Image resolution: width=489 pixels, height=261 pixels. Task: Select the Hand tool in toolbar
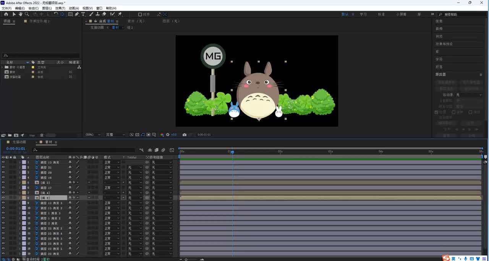point(20,14)
